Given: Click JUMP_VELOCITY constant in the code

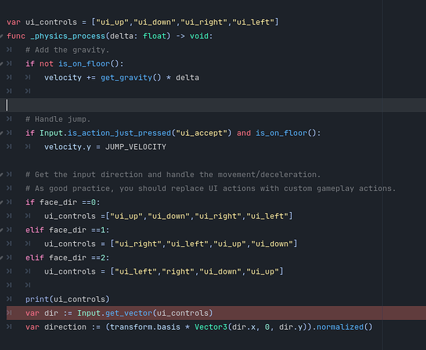Looking at the screenshot, I should pyautogui.click(x=135, y=147).
